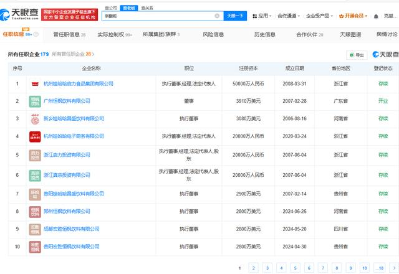Select the 所属集团/族群 tab
This screenshot has height=274, width=399.
point(161,34)
